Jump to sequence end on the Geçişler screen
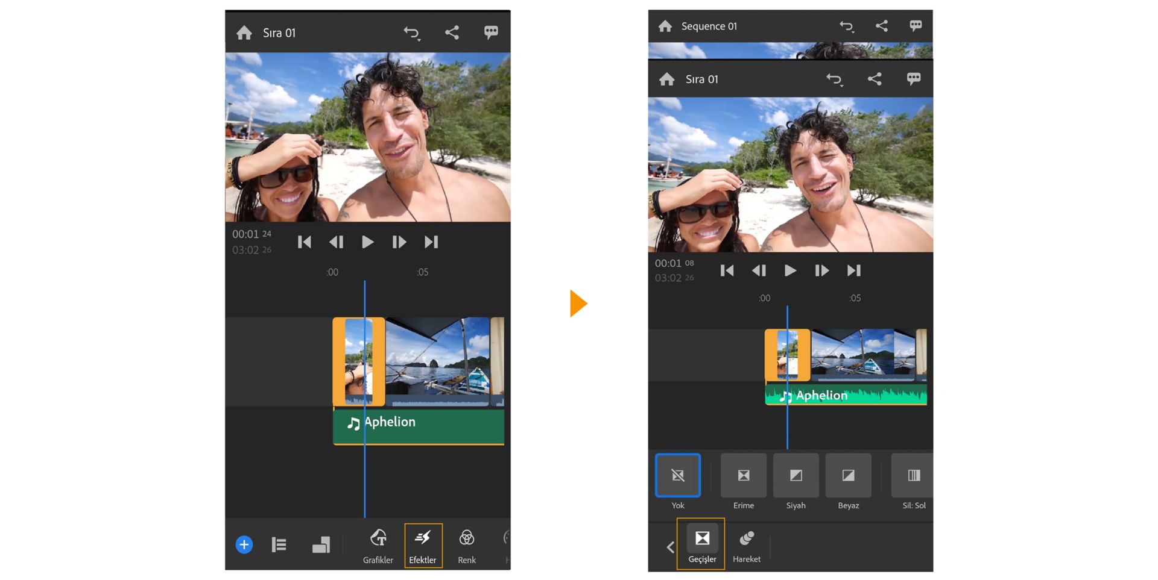Image resolution: width=1158 pixels, height=580 pixels. click(x=854, y=270)
